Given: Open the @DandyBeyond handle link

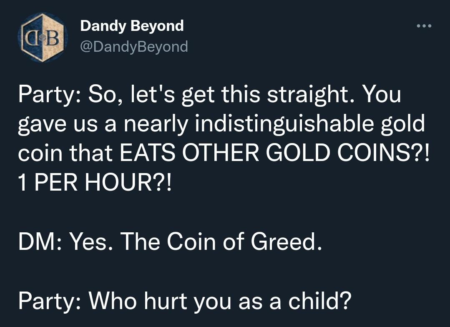Looking at the screenshot, I should coord(134,47).
